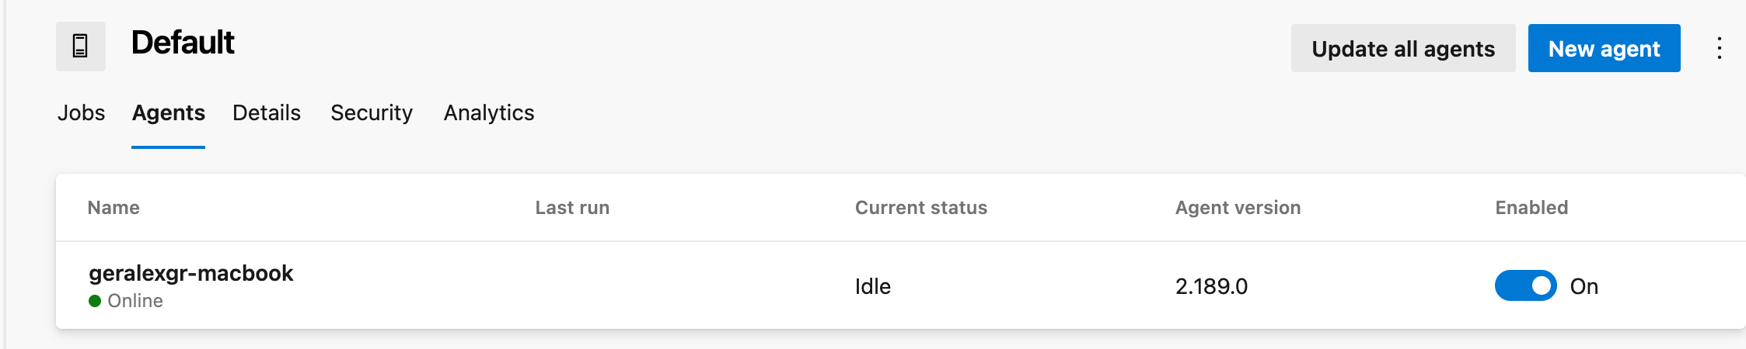Click the Enabled column header
The image size is (1746, 349).
coord(1531,208)
